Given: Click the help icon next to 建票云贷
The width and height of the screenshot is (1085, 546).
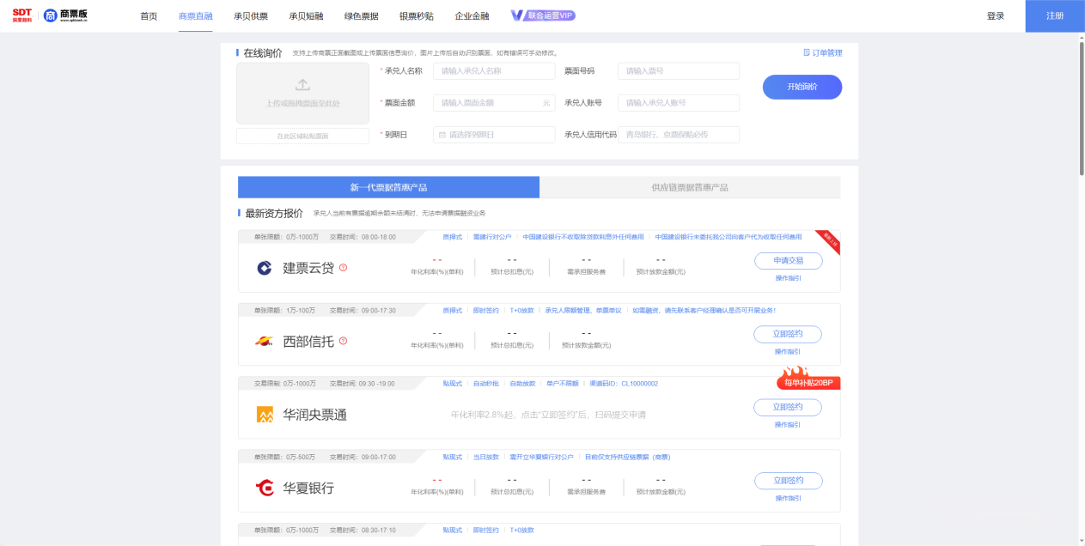Looking at the screenshot, I should pyautogui.click(x=343, y=268).
